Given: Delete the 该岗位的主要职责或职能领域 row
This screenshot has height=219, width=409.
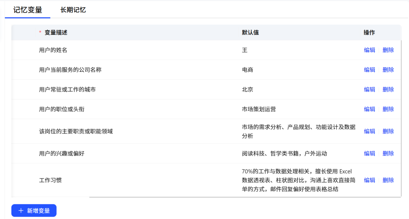Looking at the screenshot, I should [x=388, y=131].
